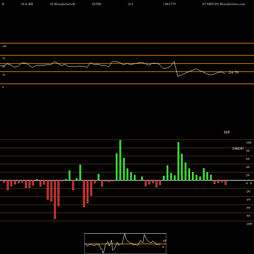Click the 40 label on right MR axis

coord(248,167)
